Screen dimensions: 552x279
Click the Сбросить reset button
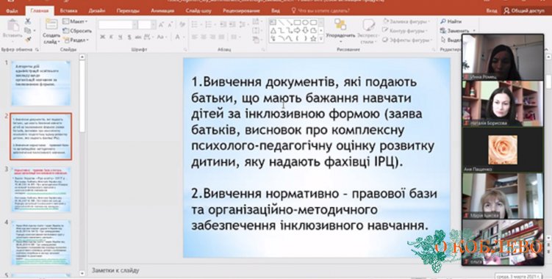[77, 31]
